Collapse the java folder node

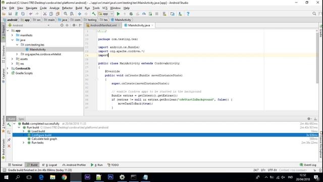12,40
